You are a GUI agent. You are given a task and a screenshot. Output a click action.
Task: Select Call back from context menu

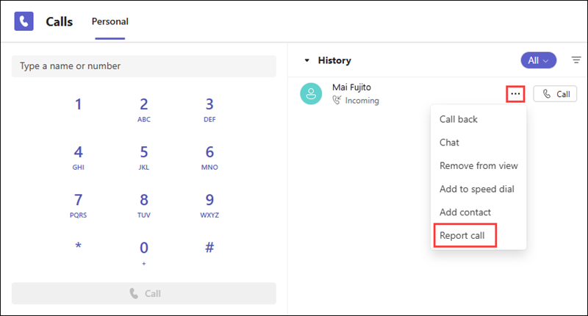pyautogui.click(x=459, y=119)
